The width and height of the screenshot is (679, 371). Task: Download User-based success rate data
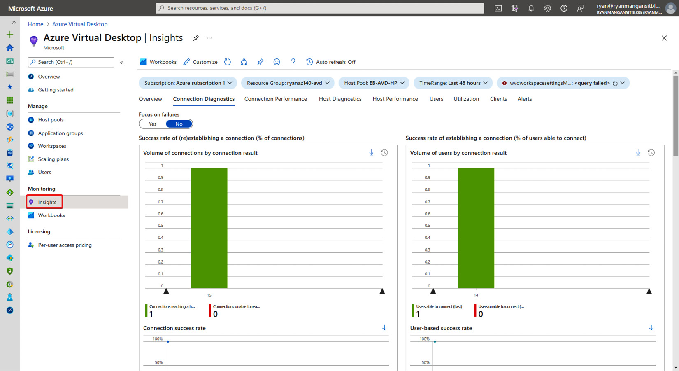click(651, 328)
